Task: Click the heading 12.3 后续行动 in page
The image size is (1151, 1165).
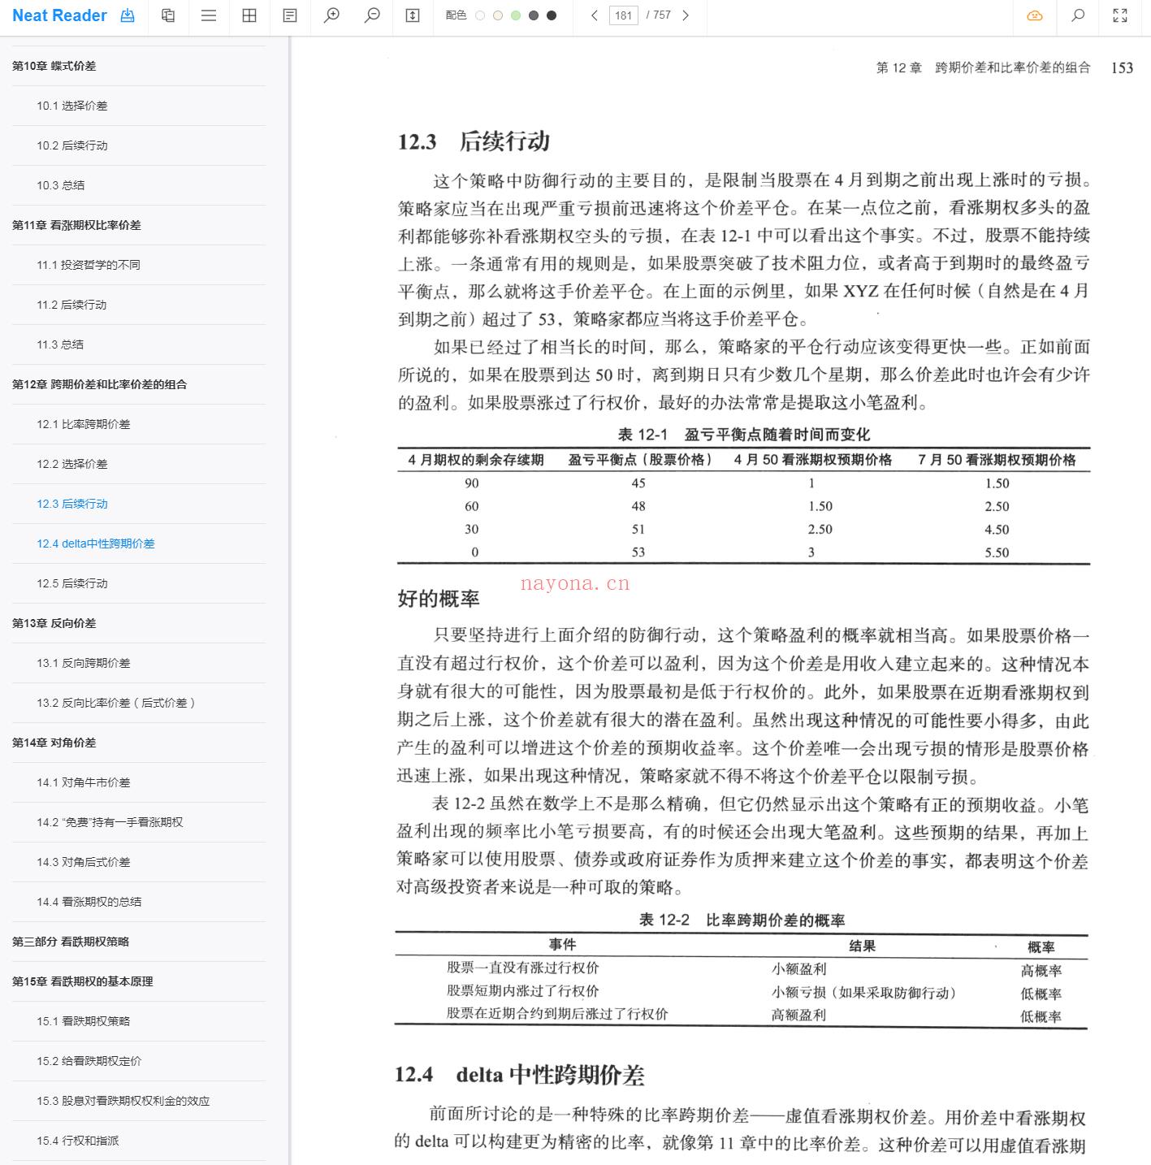Action: tap(474, 141)
